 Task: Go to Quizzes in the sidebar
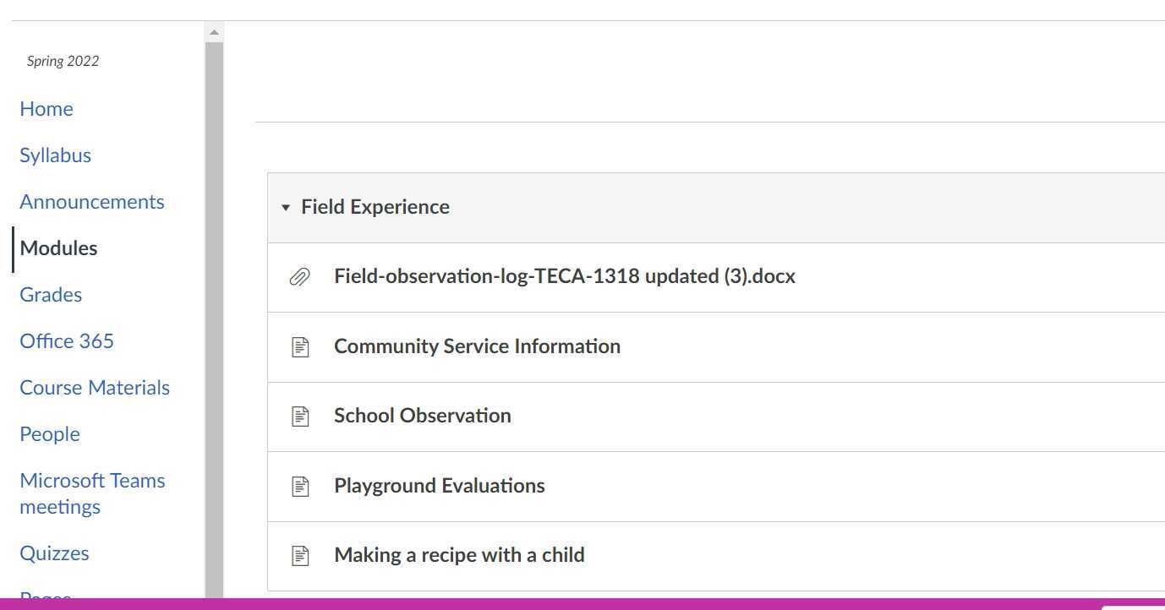[54, 553]
